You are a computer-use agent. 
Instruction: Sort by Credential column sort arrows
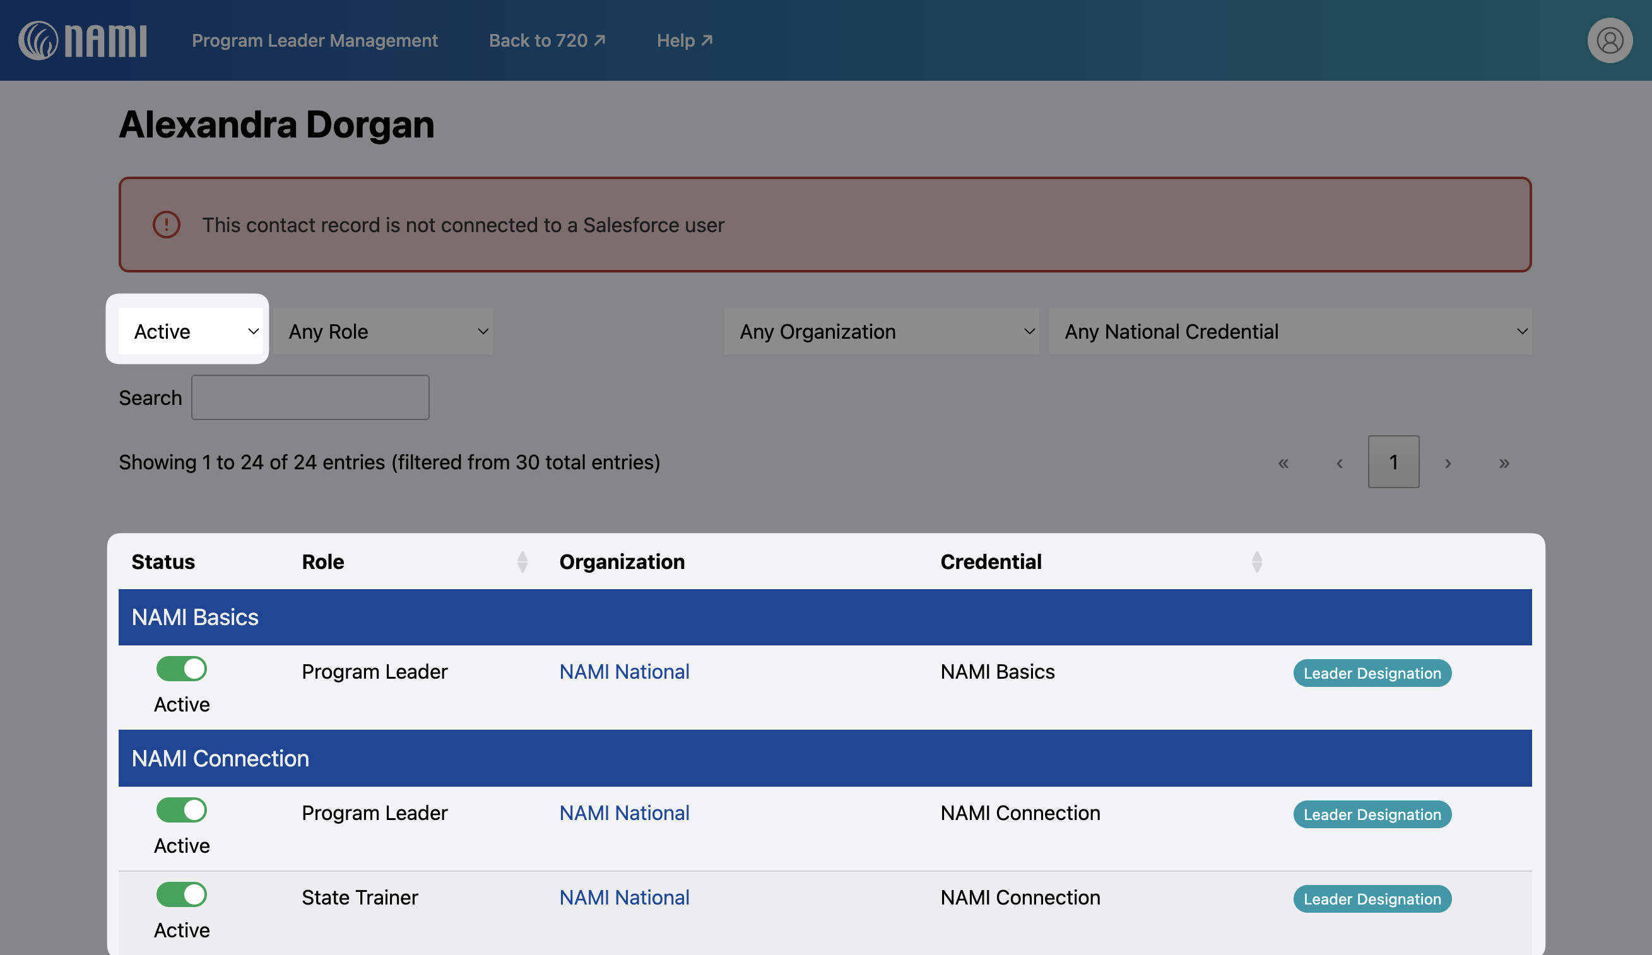pos(1256,562)
